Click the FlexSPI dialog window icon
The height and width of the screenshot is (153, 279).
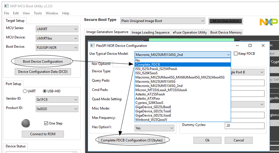tap(92, 46)
